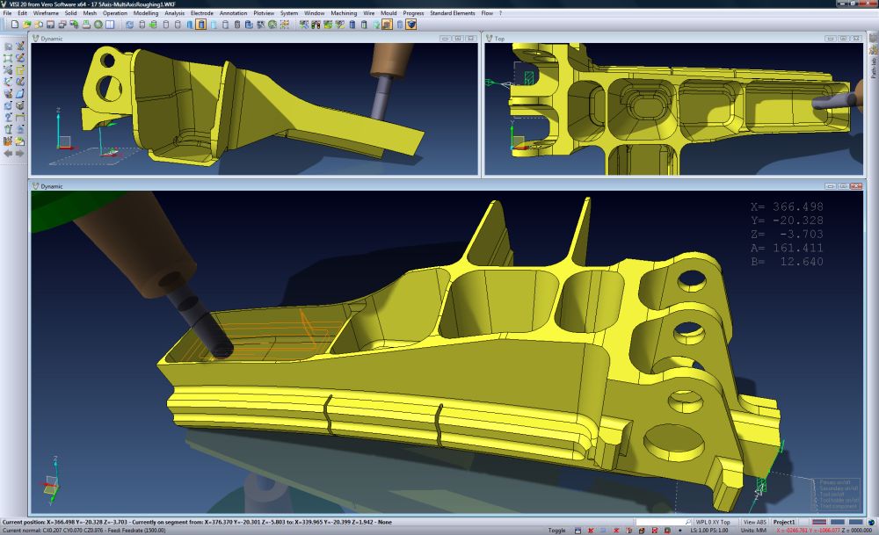879x535 pixels.
Task: Open the question mark query flyout
Action: [x=8, y=117]
